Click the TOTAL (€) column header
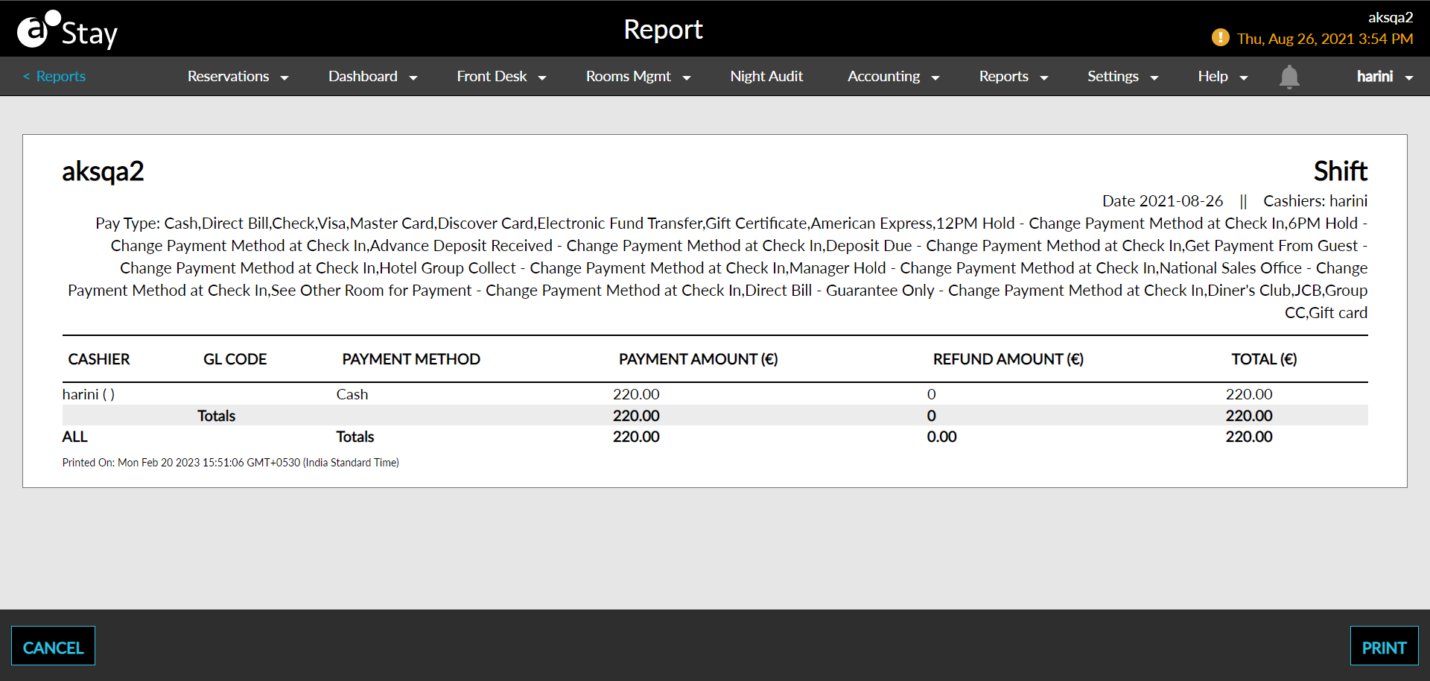This screenshot has width=1430, height=681. [x=1263, y=359]
